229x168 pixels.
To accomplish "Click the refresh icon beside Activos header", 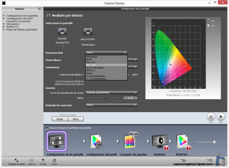I will click(x=39, y=9).
